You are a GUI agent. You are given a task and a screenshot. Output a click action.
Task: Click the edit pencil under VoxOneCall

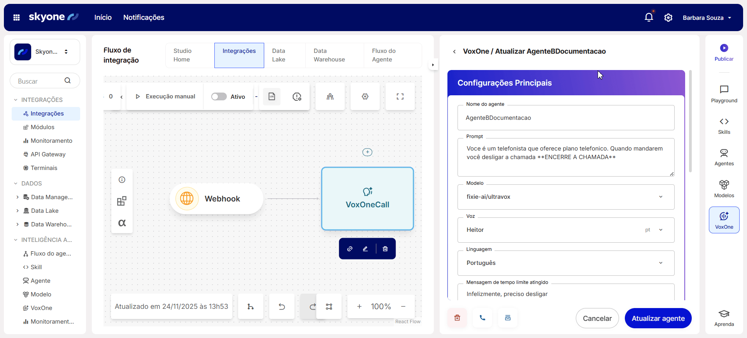coord(365,249)
